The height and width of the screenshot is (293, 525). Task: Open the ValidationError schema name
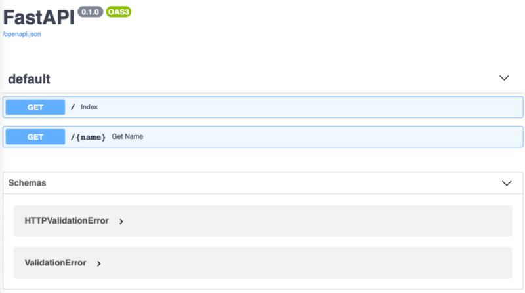pyautogui.click(x=55, y=263)
